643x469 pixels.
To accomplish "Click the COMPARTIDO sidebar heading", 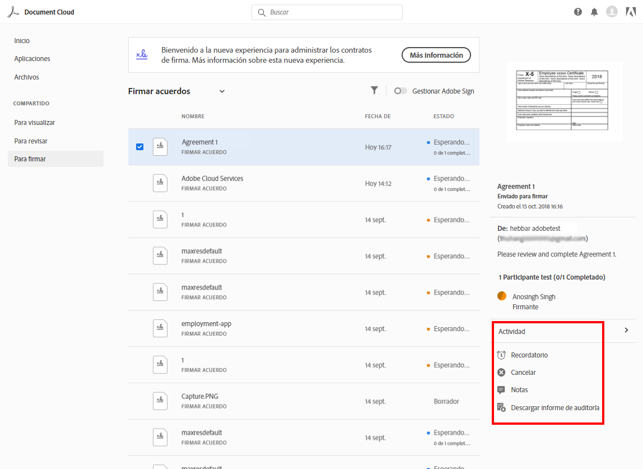I will click(x=31, y=104).
